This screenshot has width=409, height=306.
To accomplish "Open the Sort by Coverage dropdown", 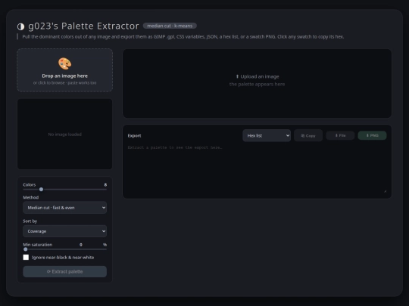I will pos(64,231).
